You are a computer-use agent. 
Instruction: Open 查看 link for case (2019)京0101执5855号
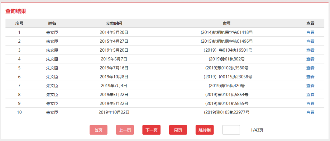310,103
